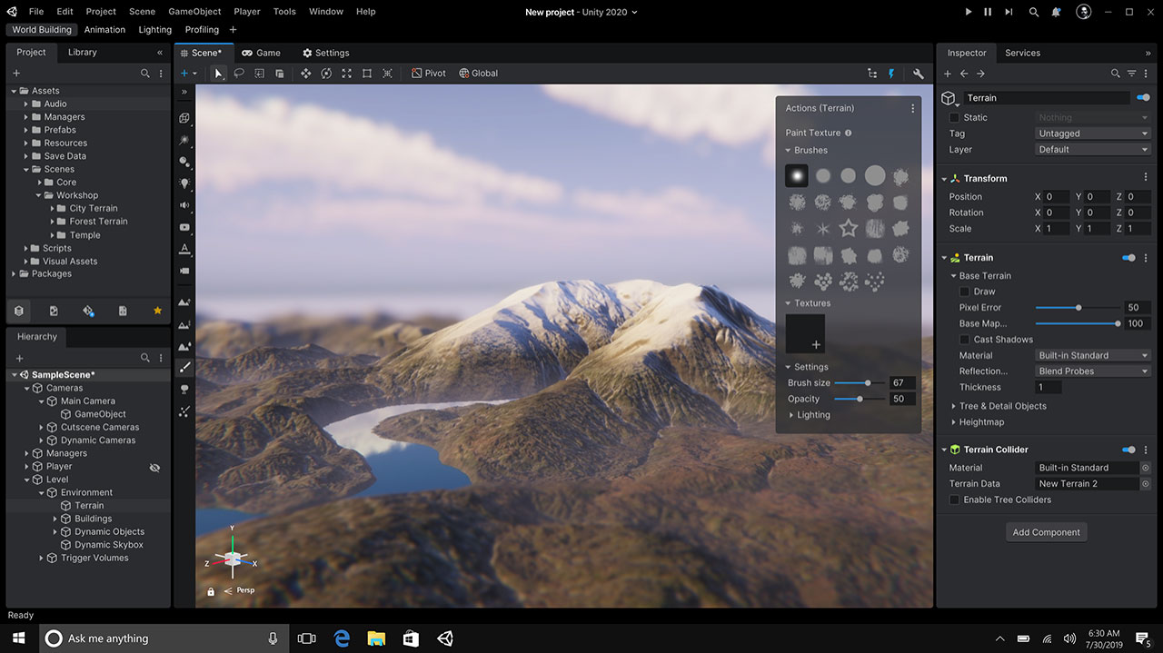Enable the Draw checkbox under Base Terrain

[967, 291]
